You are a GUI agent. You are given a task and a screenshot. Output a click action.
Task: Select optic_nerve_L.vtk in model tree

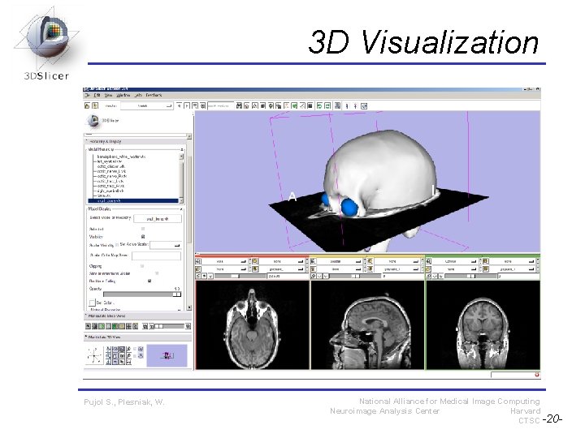(x=111, y=171)
